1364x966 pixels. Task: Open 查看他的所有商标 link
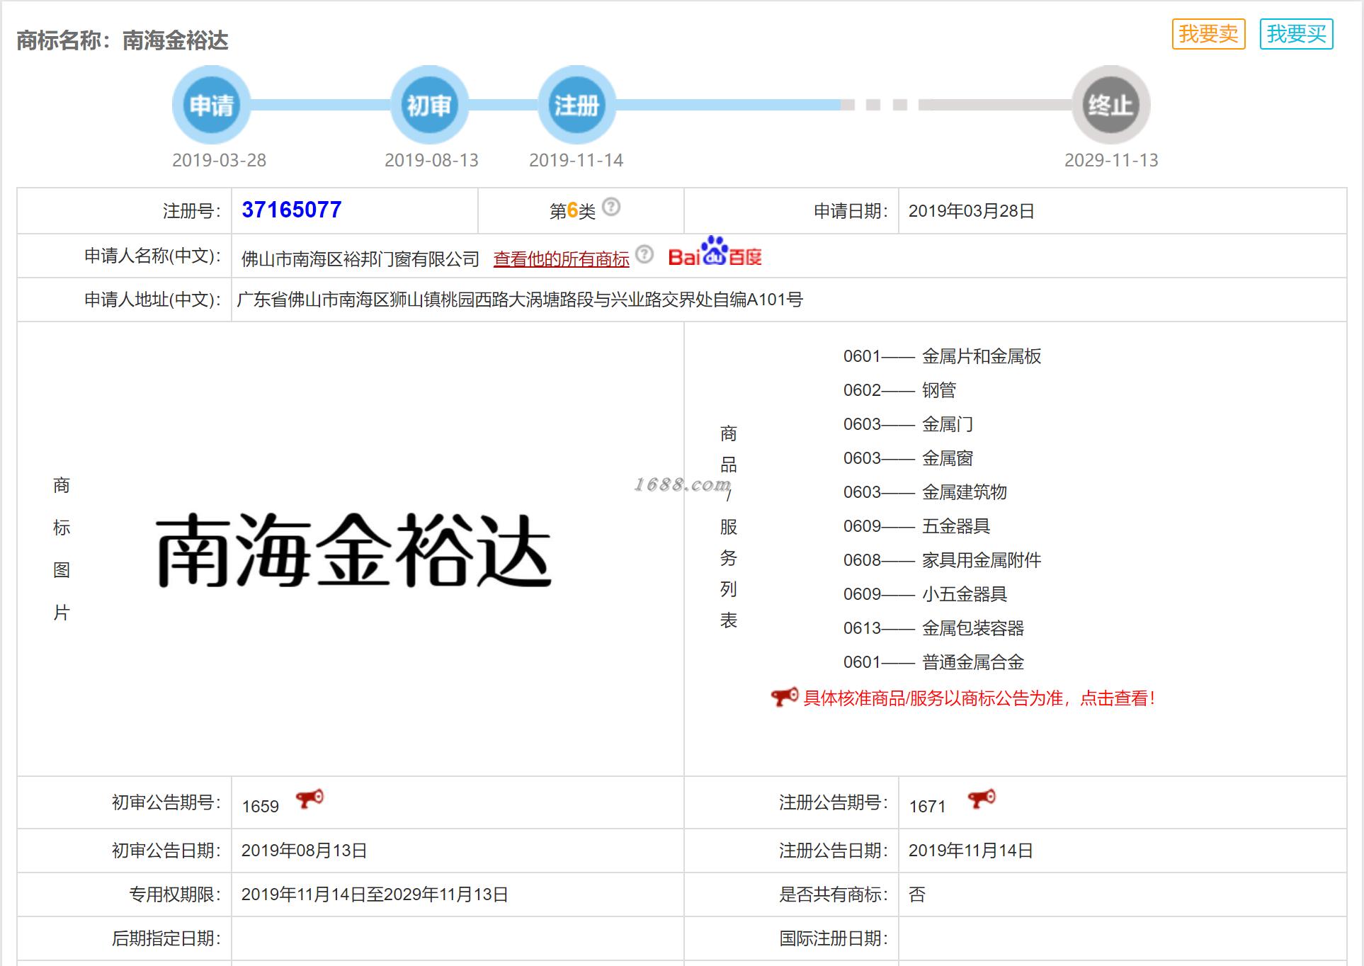pos(561,259)
